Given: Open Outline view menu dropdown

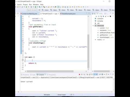Looking at the screenshot, I should point(113,16).
